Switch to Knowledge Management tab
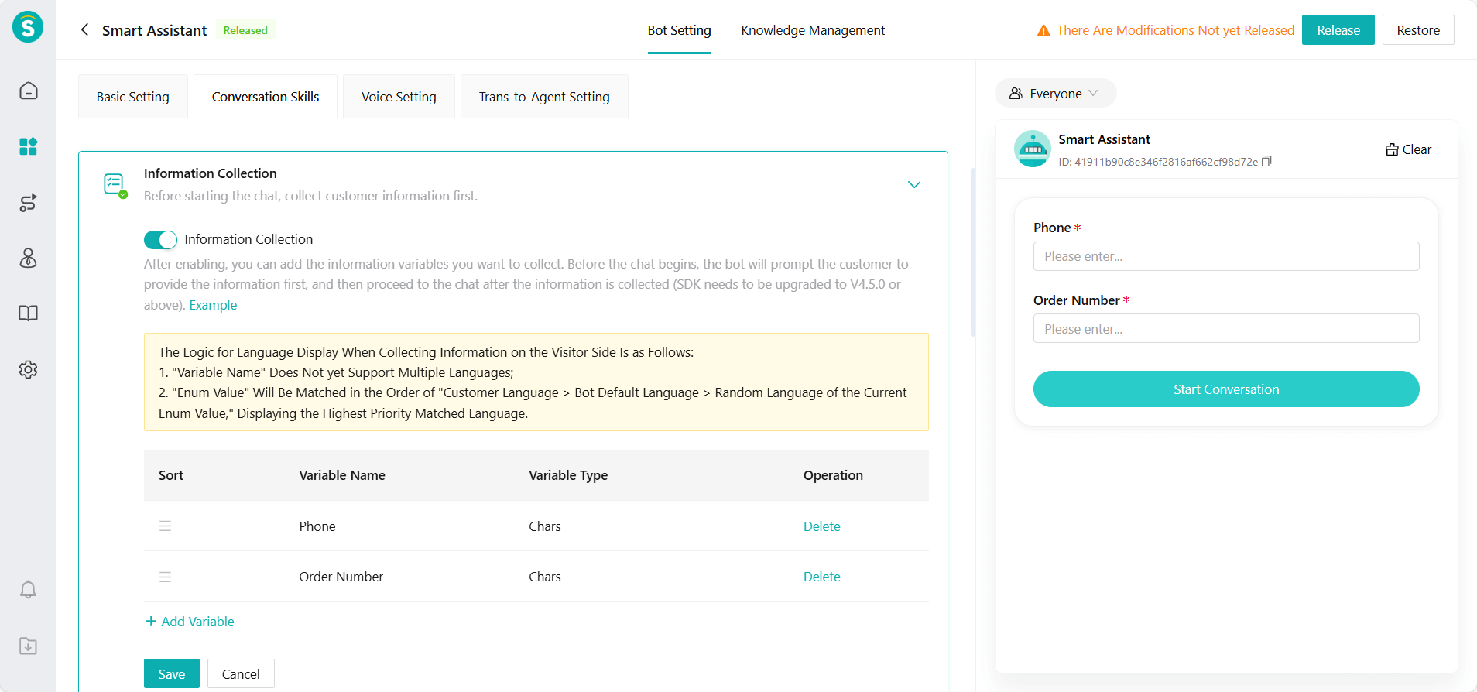 [x=812, y=30]
